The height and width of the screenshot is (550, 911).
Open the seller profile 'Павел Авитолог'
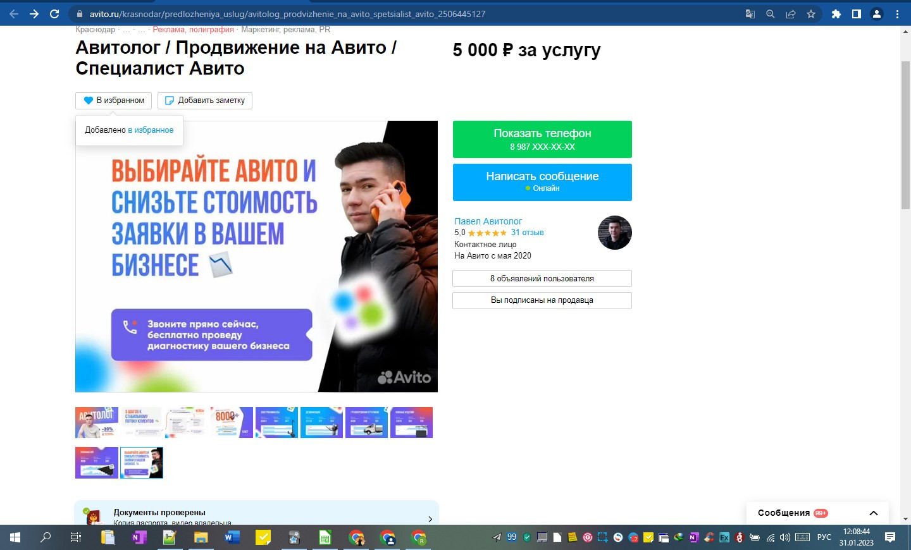(x=488, y=221)
